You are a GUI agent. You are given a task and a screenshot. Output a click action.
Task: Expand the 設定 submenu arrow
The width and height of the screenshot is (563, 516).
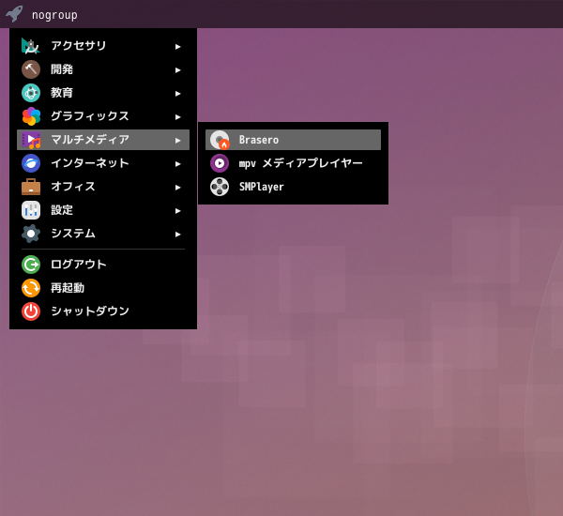click(x=177, y=211)
